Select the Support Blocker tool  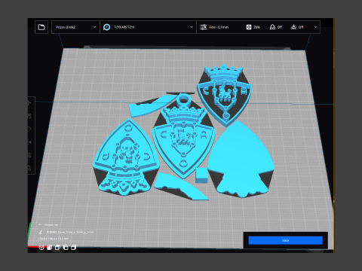pos(29,168)
